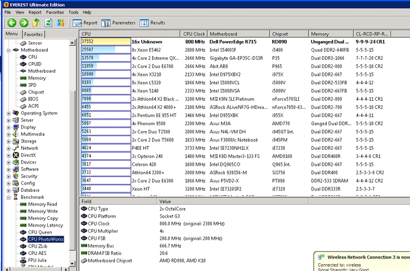Click the wireless network connection notification balloon
The image size is (410, 271).
coord(362,261)
